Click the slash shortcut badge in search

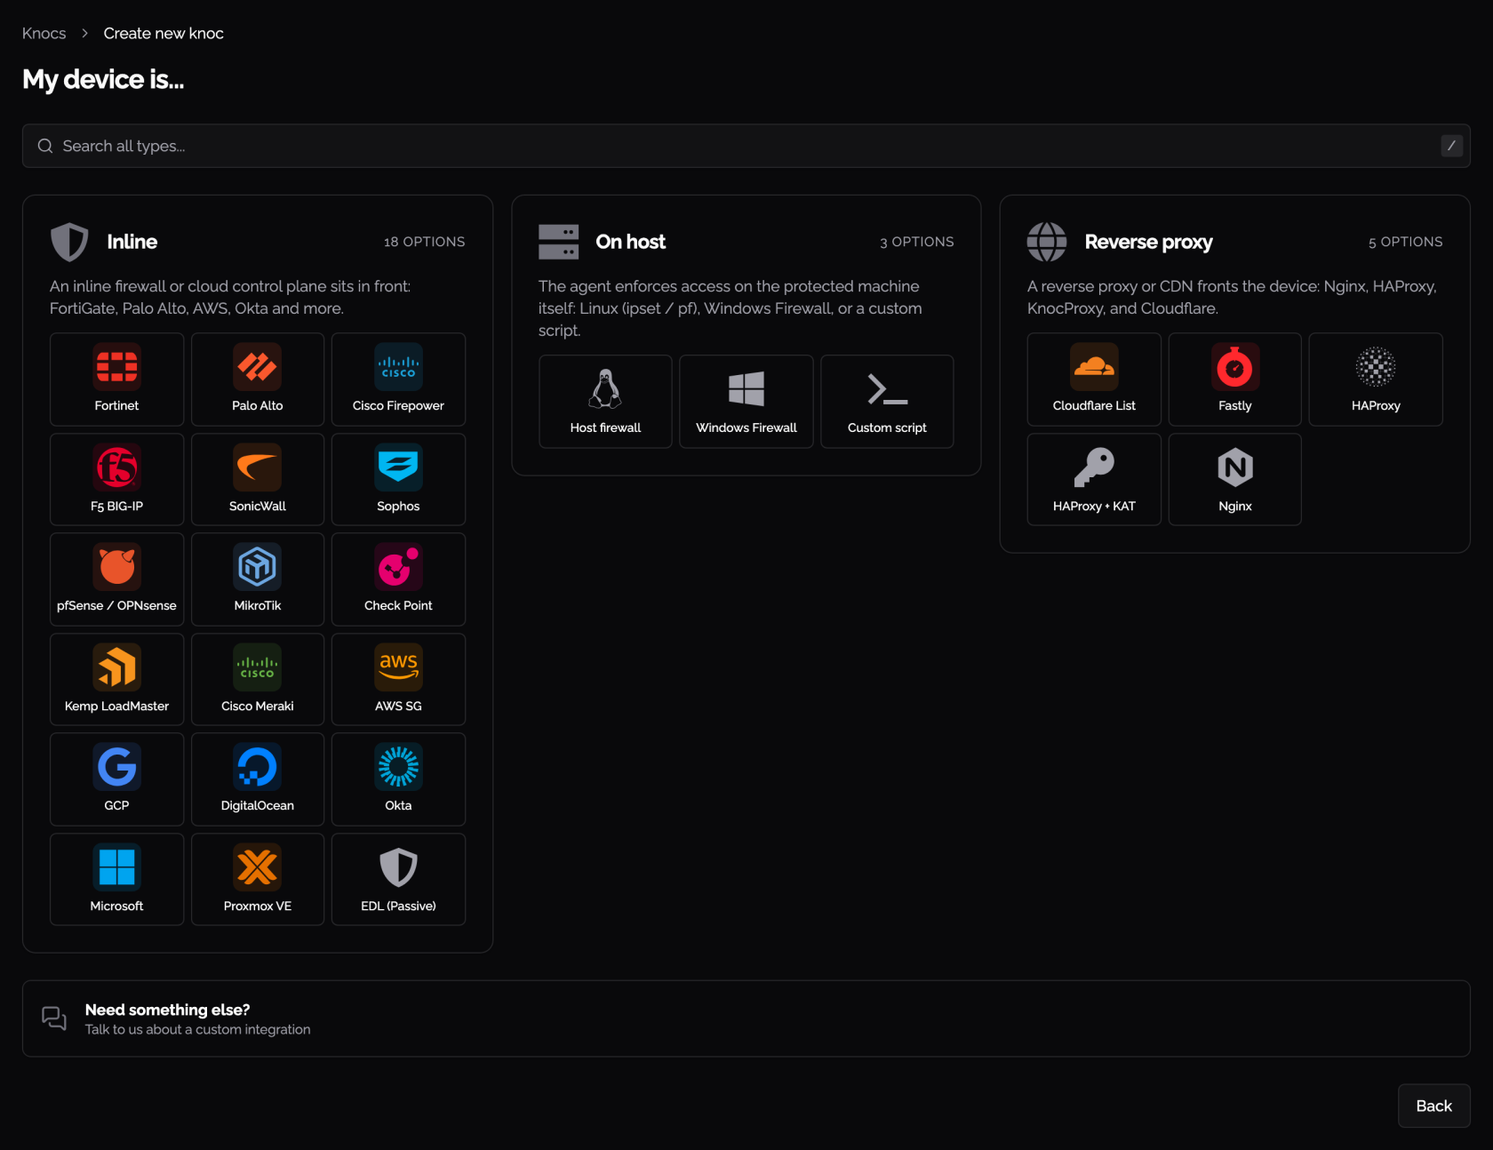pyautogui.click(x=1451, y=146)
